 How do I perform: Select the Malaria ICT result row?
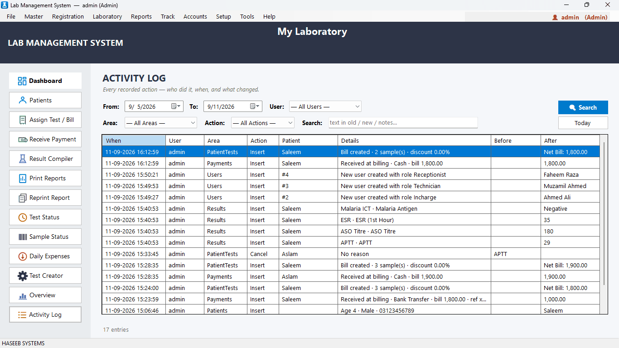click(x=351, y=208)
